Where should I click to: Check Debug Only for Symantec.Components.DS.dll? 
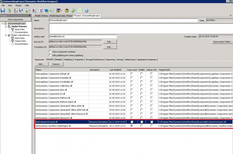(x=151, y=94)
